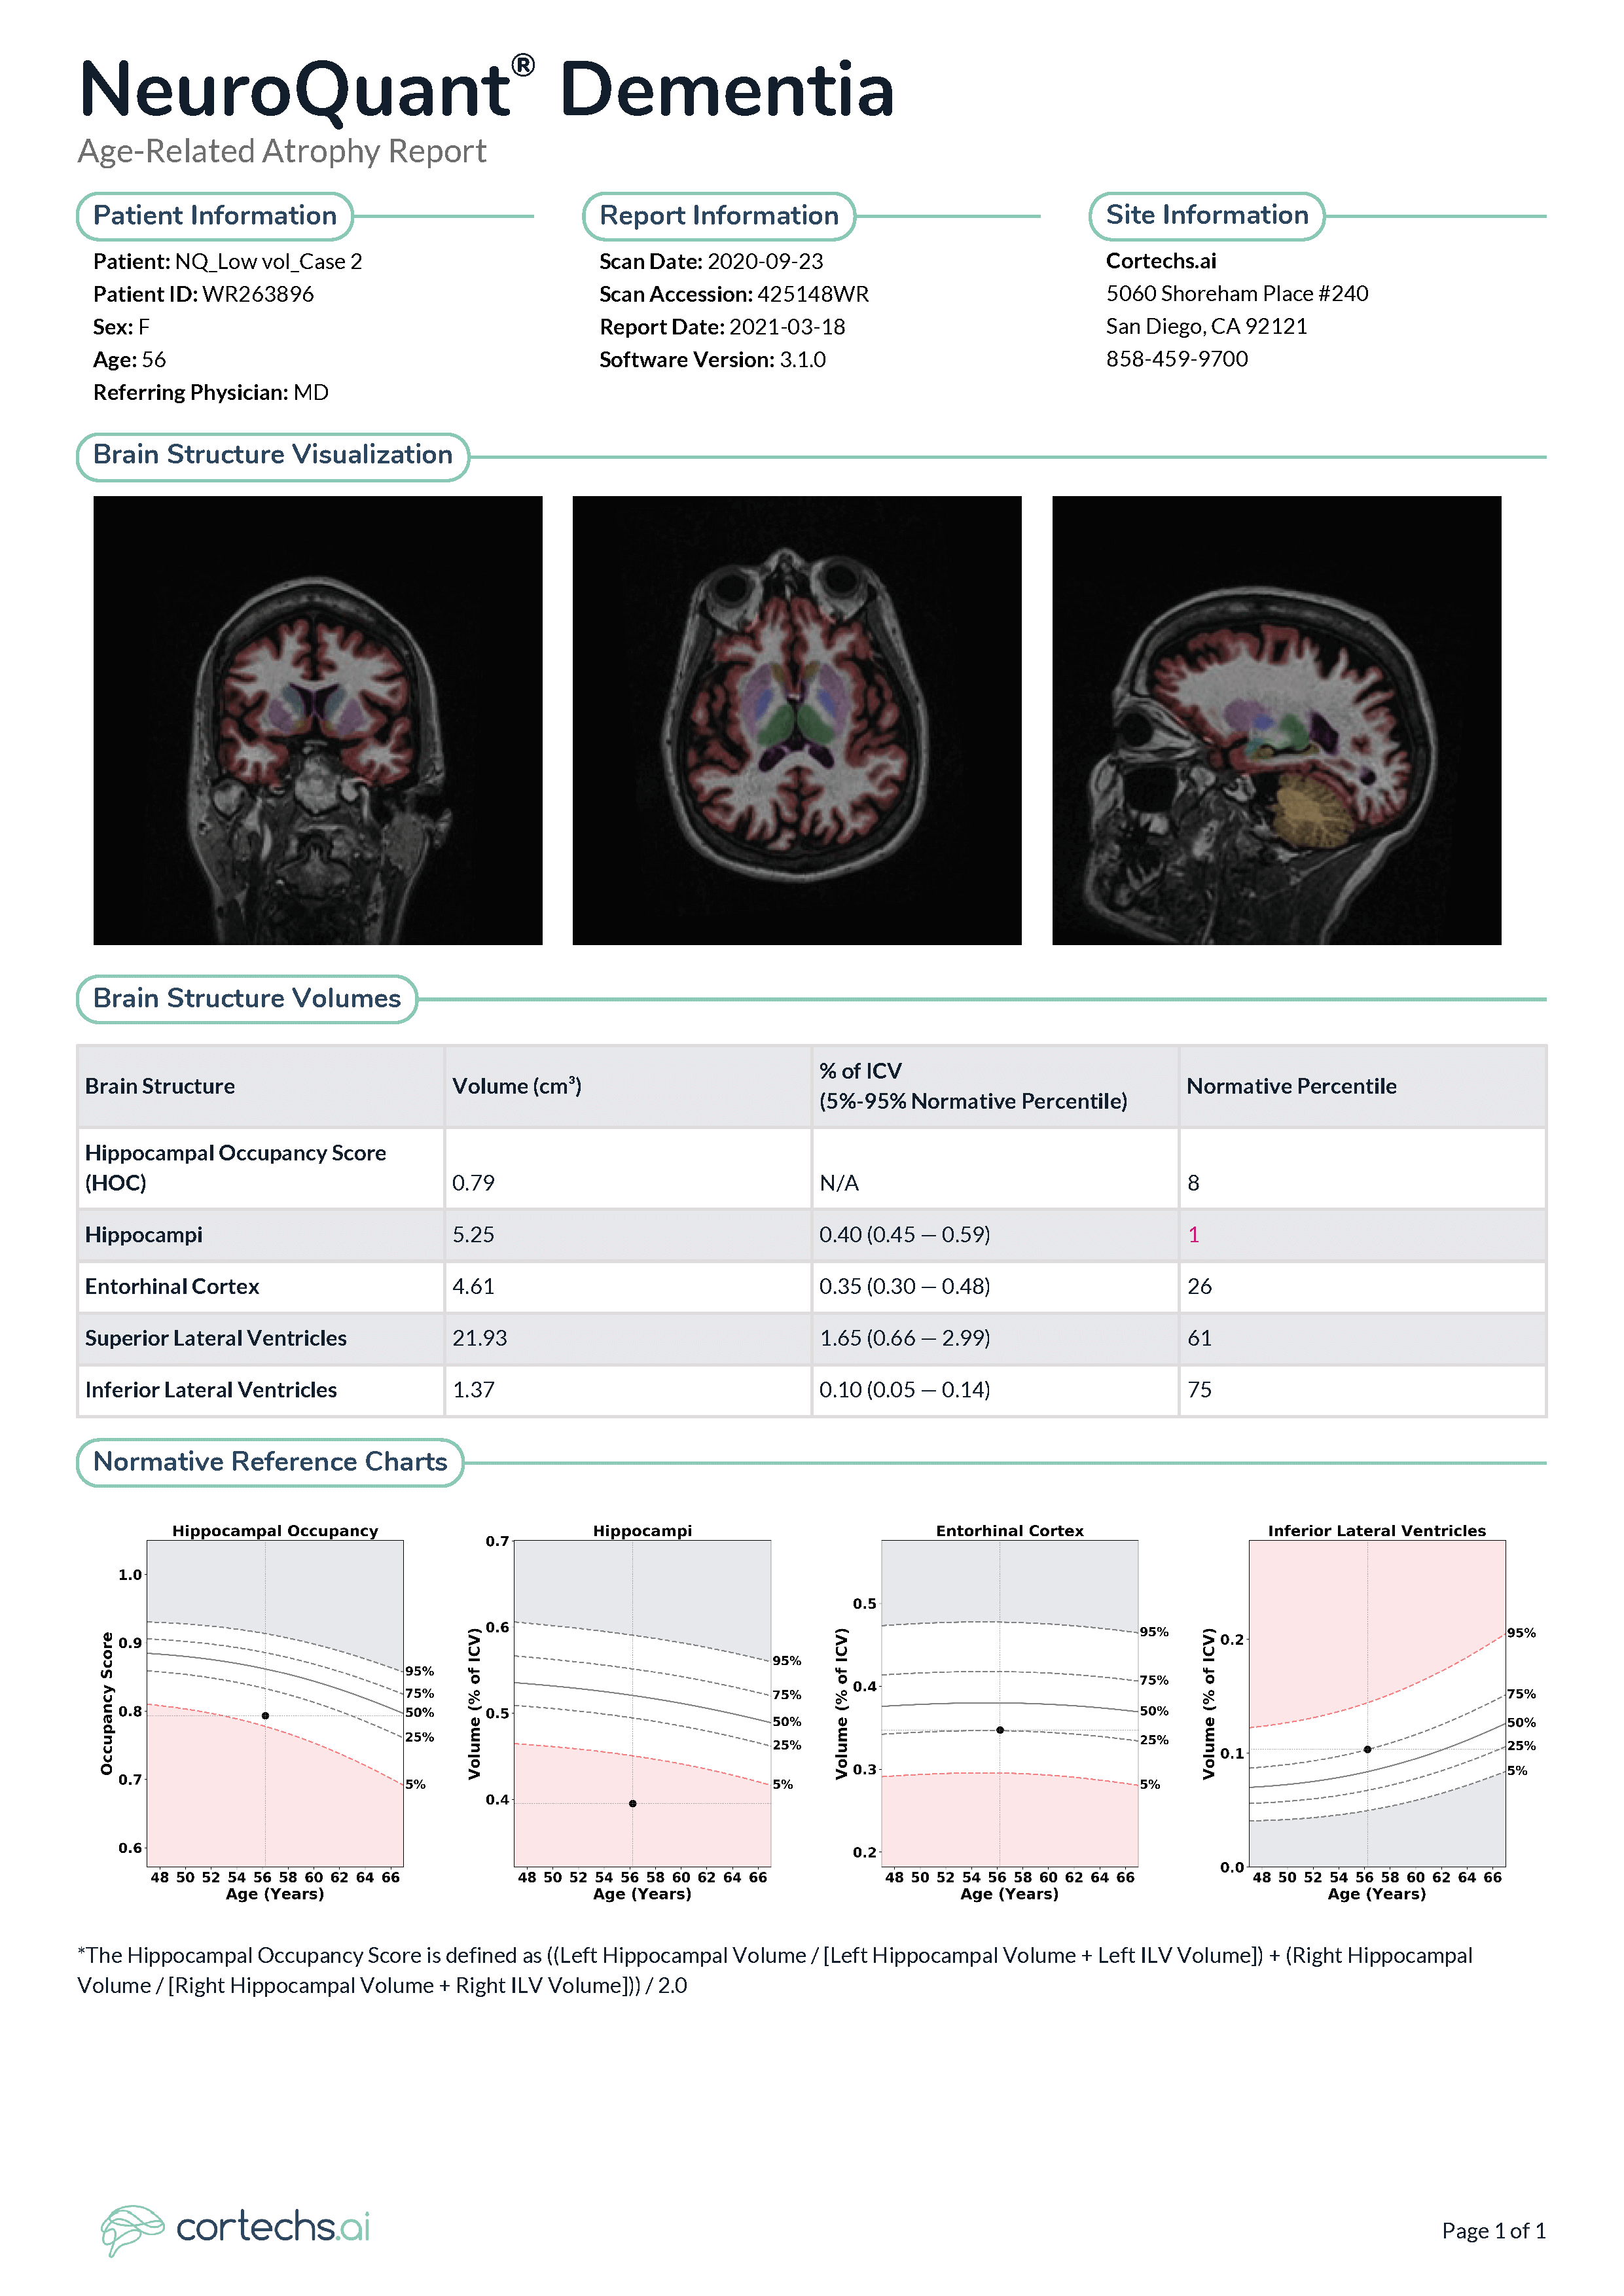Click Software Version 3.1.0
Image resolution: width=1624 pixels, height=2296 pixels.
pos(712,360)
